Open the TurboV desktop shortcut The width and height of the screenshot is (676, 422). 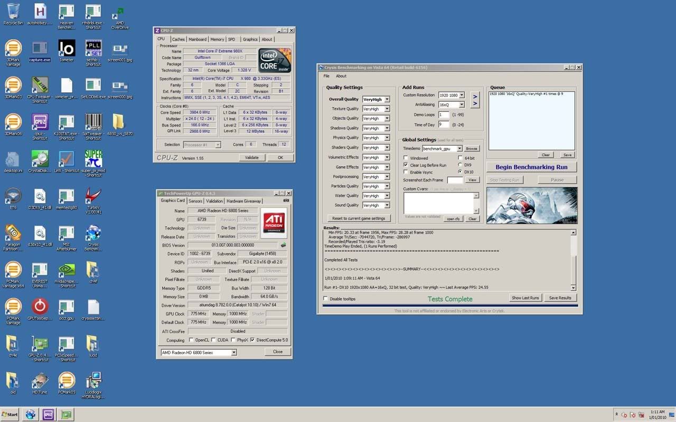click(93, 196)
